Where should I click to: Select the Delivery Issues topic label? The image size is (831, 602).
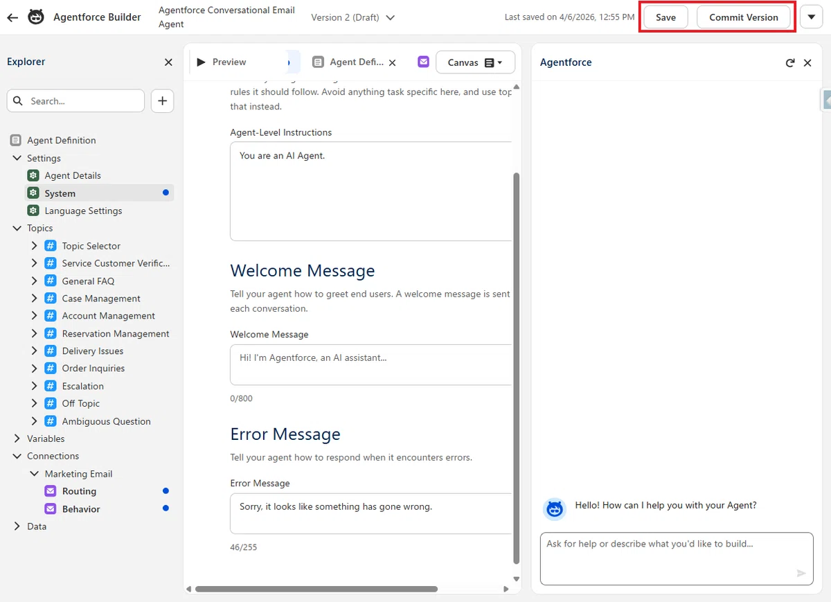93,351
